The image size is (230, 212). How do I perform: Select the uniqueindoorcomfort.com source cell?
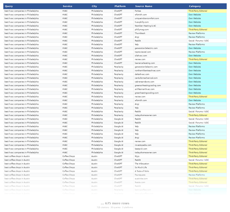point(160,18)
